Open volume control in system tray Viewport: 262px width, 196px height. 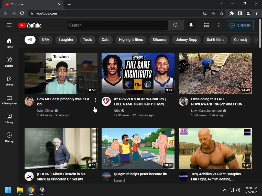[238, 190]
